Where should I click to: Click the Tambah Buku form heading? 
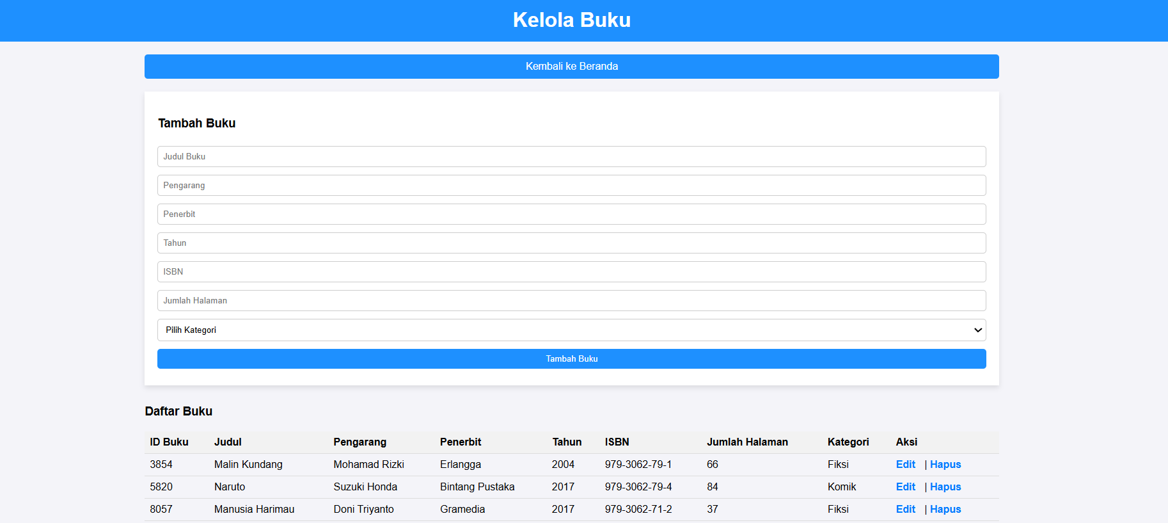tap(196, 123)
